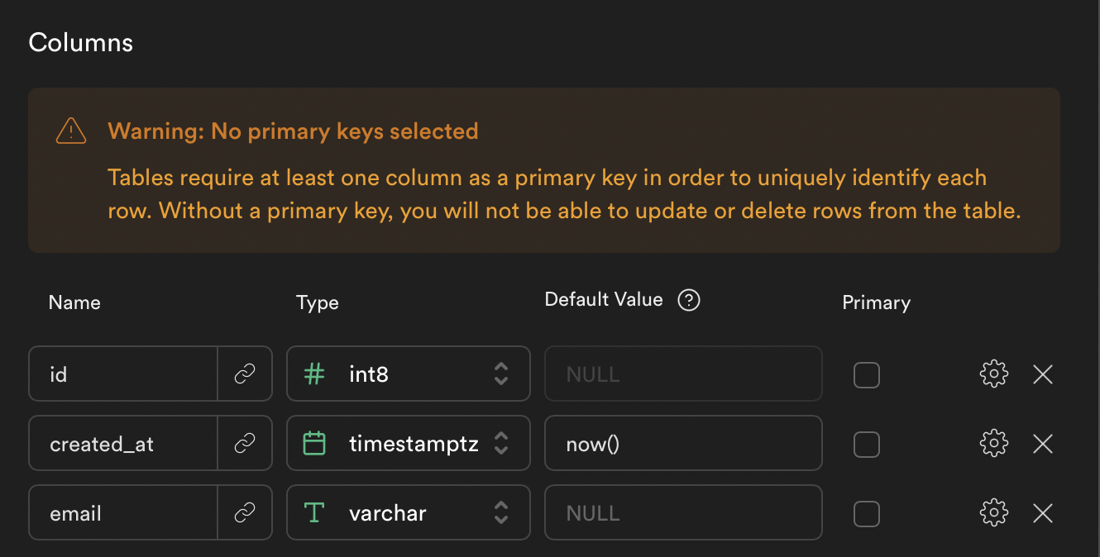Click the foreign key link icon beside id

[245, 374]
